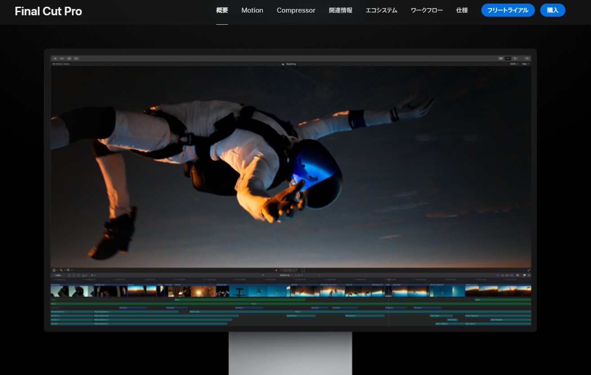Click the fullscreen expand icon in viewer

coord(529,270)
